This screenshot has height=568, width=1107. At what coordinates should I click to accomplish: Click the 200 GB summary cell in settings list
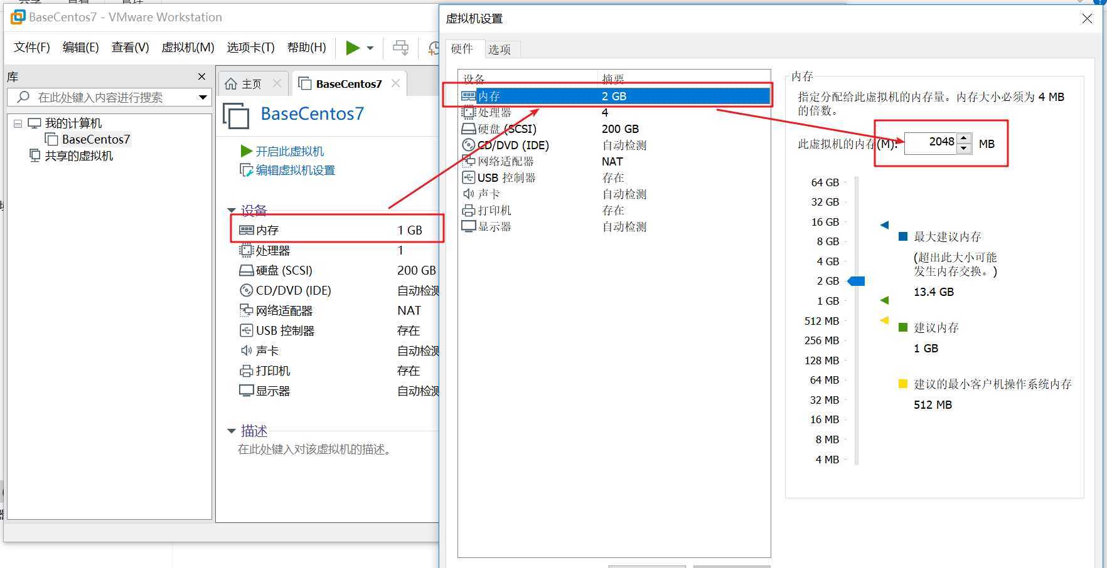(620, 129)
